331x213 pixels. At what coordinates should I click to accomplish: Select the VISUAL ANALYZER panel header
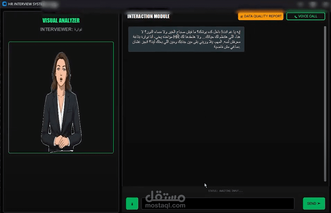click(61, 20)
